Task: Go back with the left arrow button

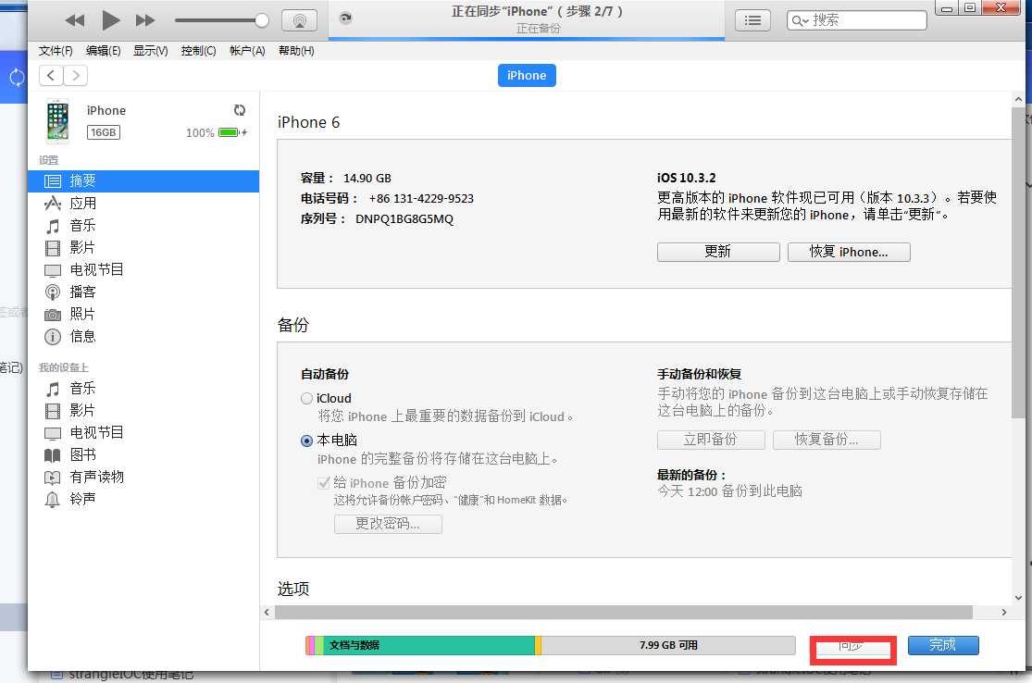Action: pos(51,76)
